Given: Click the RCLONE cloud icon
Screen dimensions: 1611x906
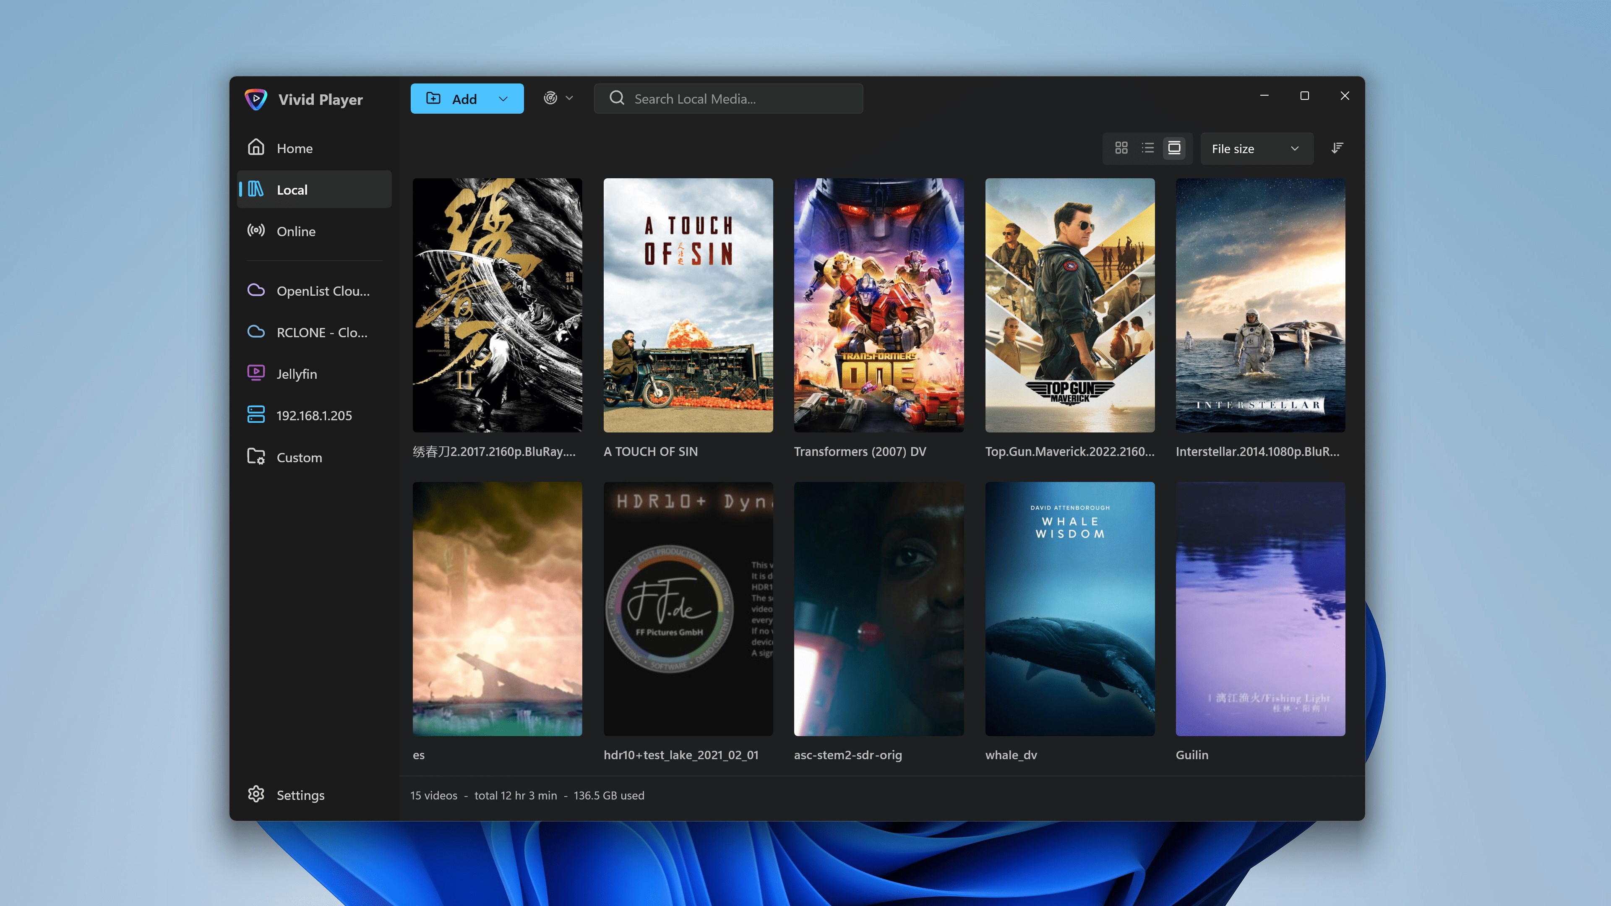Looking at the screenshot, I should [x=256, y=332].
